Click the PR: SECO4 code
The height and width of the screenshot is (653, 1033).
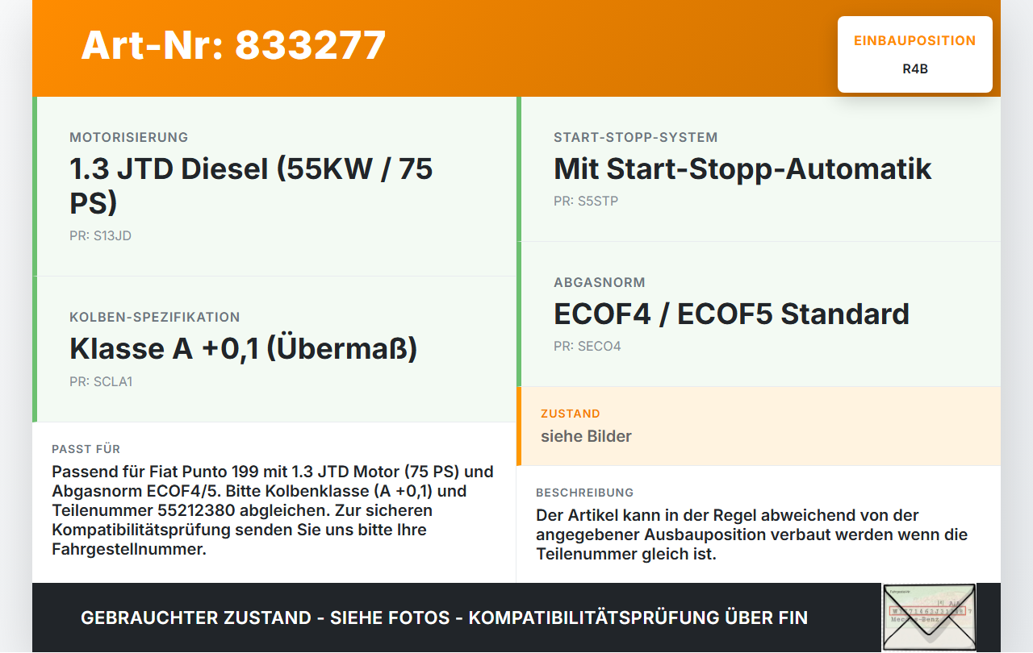pos(588,347)
